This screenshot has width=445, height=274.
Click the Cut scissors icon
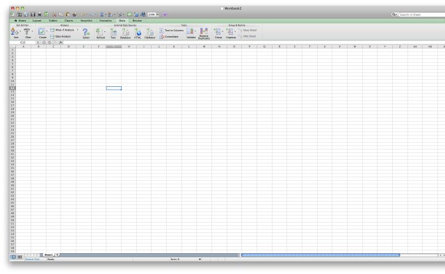coord(54,15)
